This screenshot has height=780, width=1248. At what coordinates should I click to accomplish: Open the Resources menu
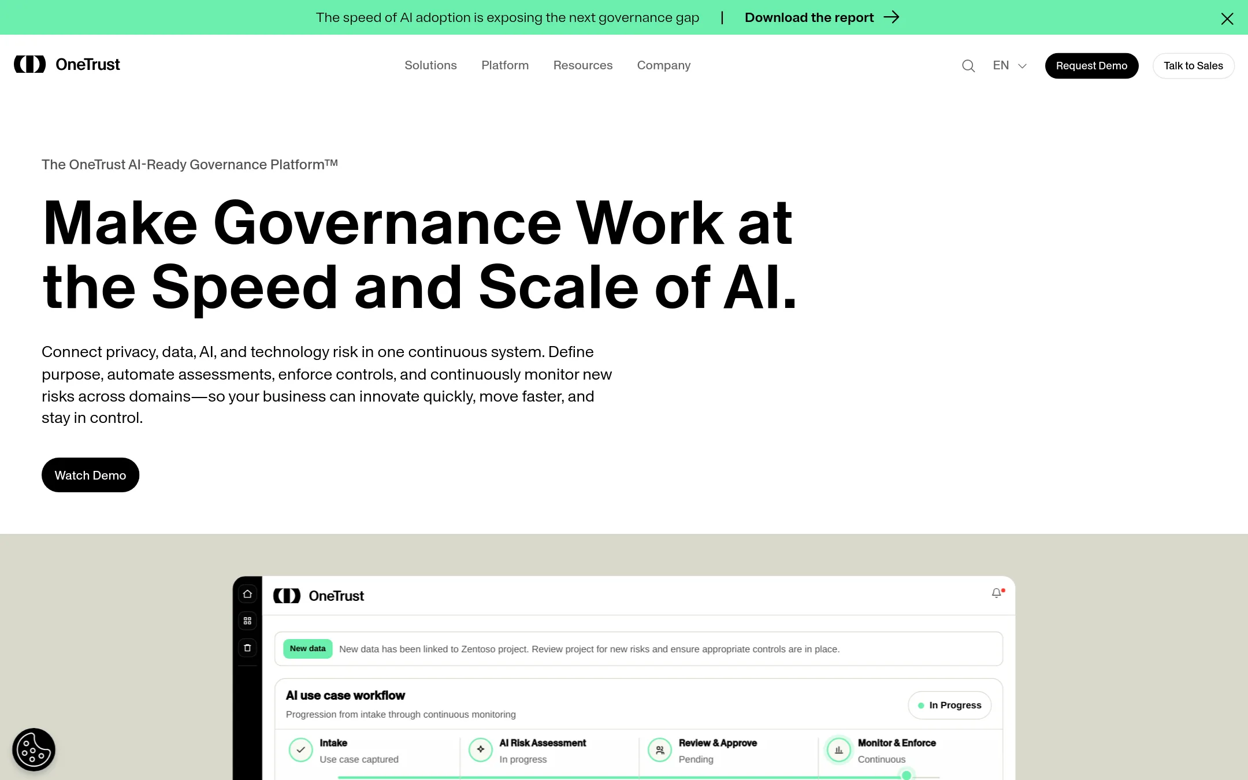pos(582,65)
